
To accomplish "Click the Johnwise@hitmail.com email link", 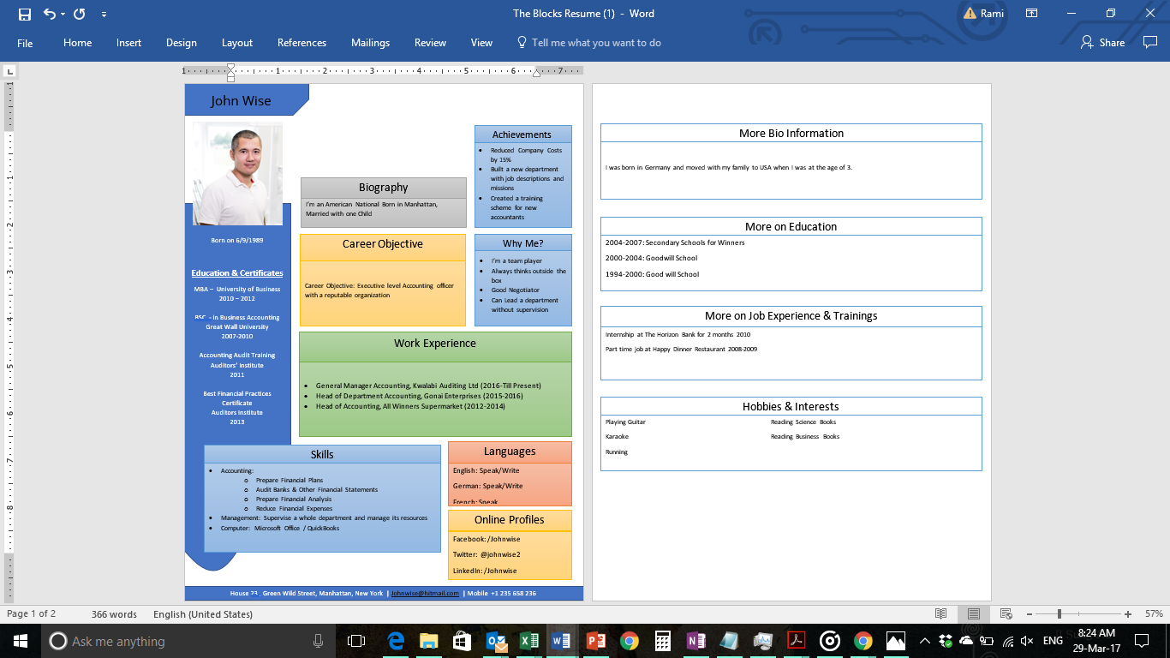I will pos(425,593).
